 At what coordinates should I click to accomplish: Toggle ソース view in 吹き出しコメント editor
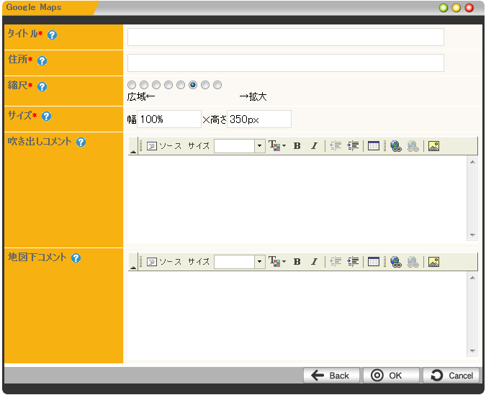(x=164, y=146)
